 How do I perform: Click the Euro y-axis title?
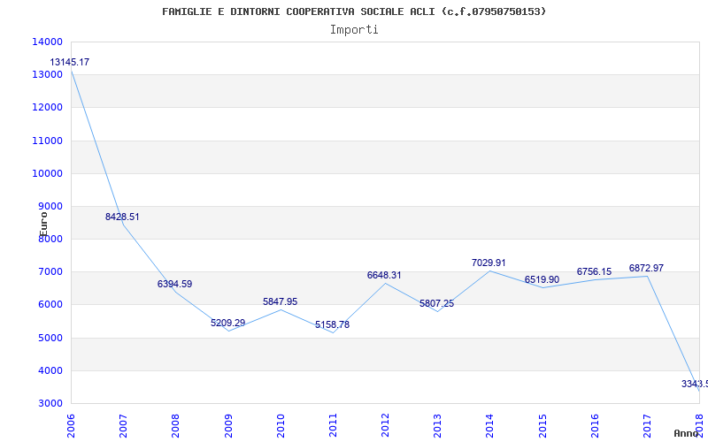click(43, 225)
